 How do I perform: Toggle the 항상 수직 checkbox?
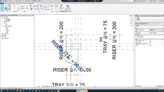(150, 42)
